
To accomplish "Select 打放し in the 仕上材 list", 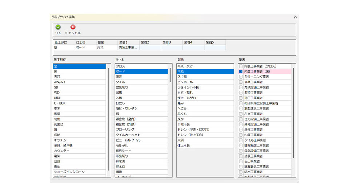I will click(141, 103).
